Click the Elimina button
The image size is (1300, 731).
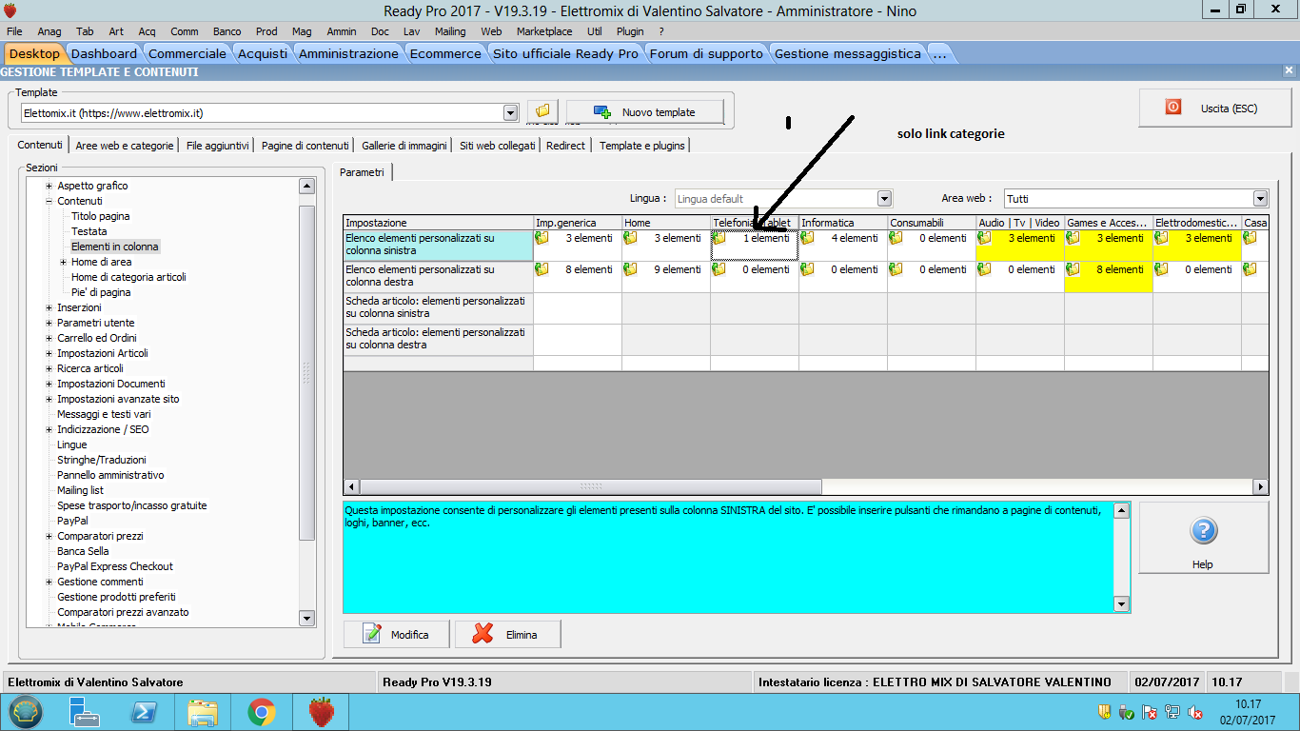(x=508, y=634)
